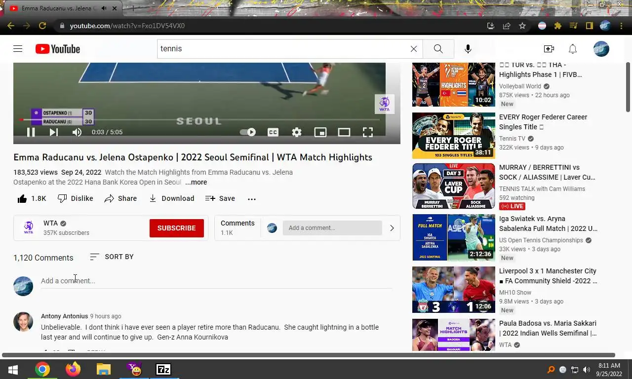
Task: Open the browser side panel icon
Action: pos(589,26)
